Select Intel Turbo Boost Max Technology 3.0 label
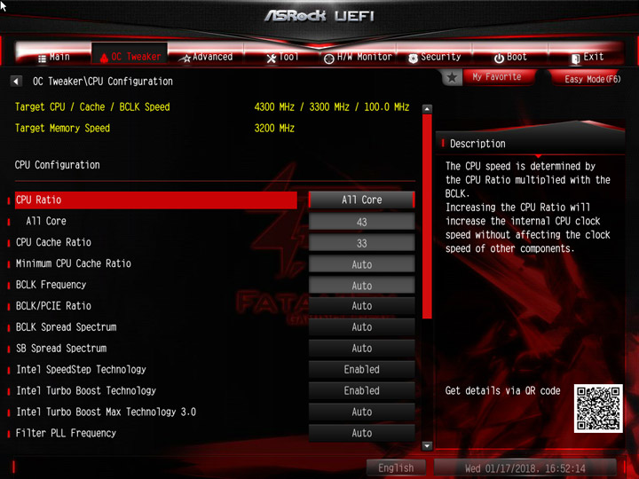 point(106,412)
